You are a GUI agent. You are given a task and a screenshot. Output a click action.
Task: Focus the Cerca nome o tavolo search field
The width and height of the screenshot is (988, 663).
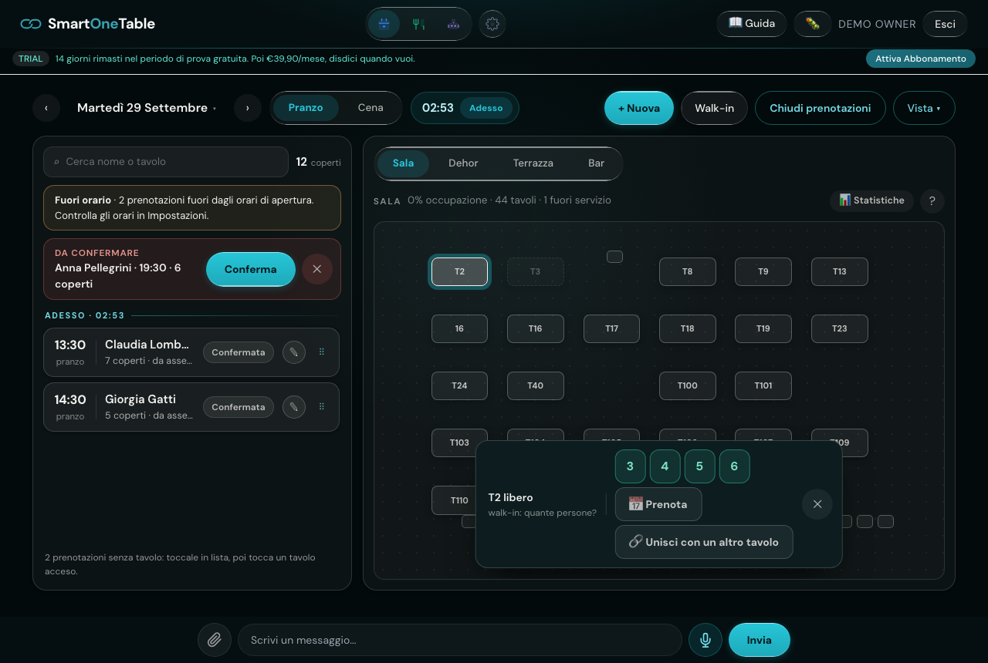(x=166, y=162)
